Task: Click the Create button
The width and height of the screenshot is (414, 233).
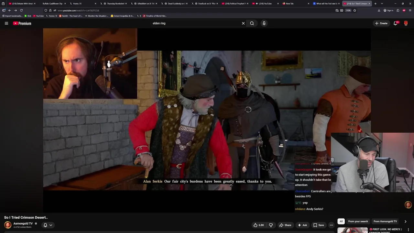Action: coord(381,23)
